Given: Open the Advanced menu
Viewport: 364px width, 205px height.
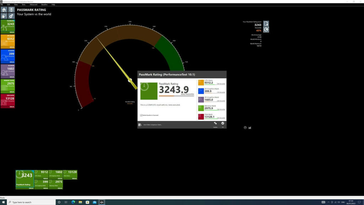Looking at the screenshot, I should 33,5.
